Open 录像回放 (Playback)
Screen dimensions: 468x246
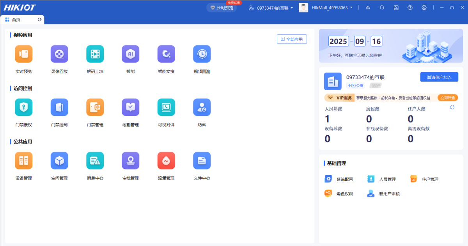pos(59,54)
